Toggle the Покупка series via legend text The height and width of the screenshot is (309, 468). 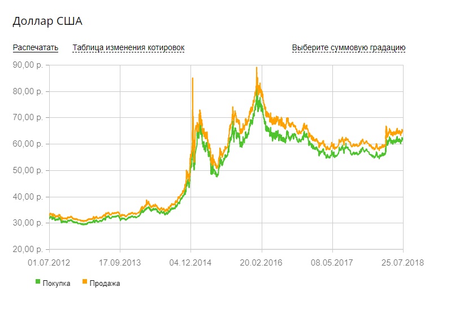[x=57, y=283]
